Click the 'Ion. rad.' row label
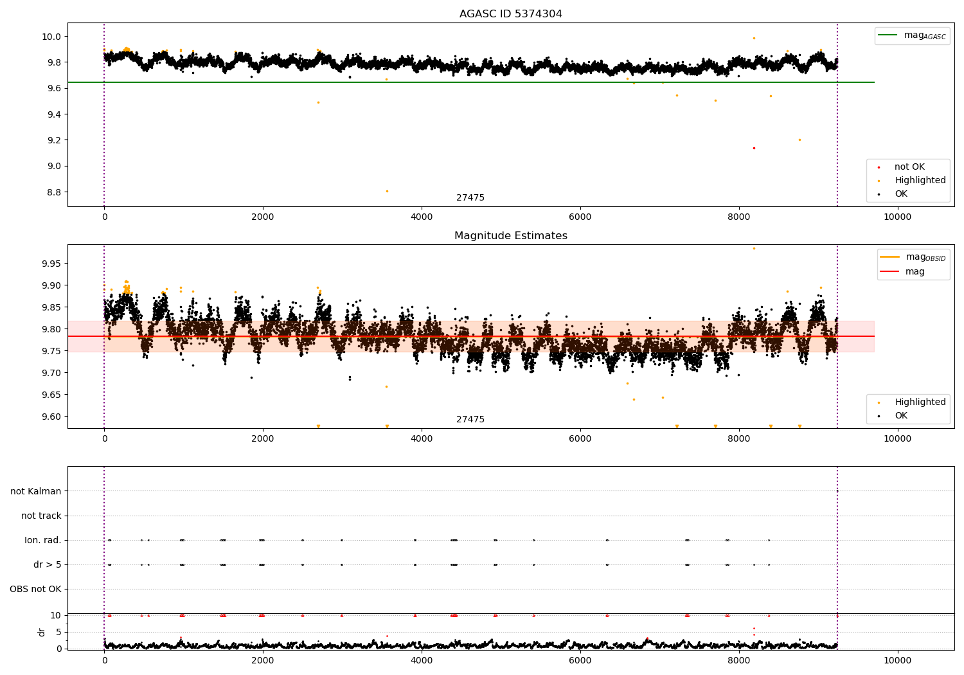Image resolution: width=964 pixels, height=675 pixels. coord(43,540)
